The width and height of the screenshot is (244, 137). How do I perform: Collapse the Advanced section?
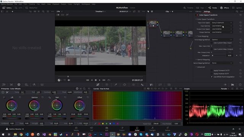196,67
